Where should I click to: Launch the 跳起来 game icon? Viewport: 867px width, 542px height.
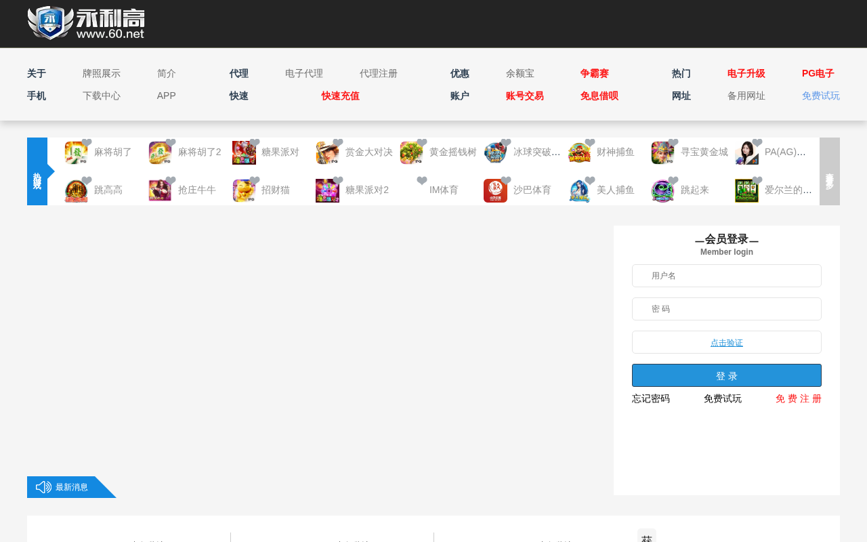coord(662,191)
